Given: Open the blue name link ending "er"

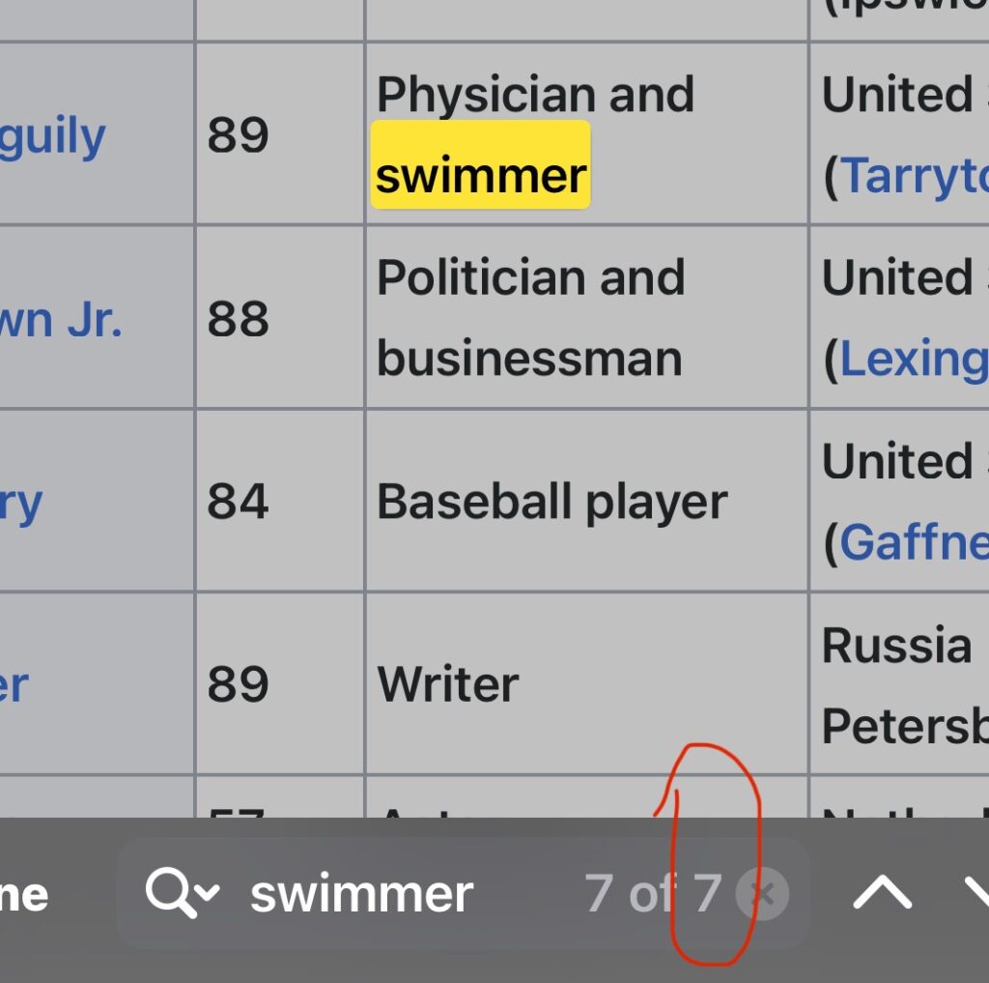Looking at the screenshot, I should coord(14,685).
